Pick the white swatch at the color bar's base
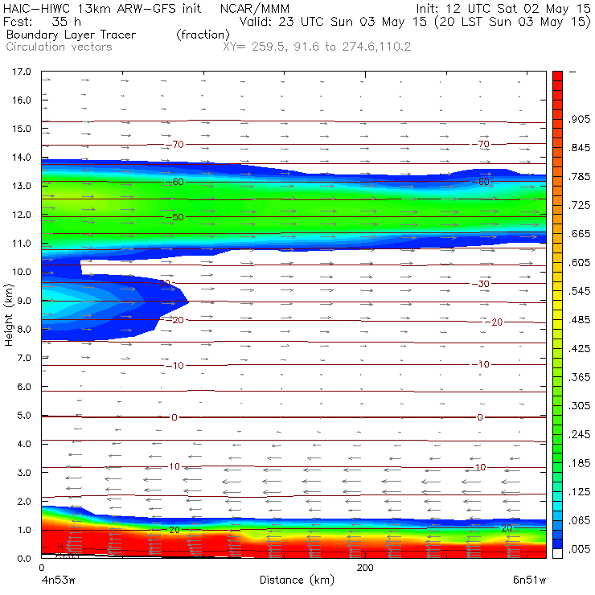This screenshot has height=595, width=595. 557,553
